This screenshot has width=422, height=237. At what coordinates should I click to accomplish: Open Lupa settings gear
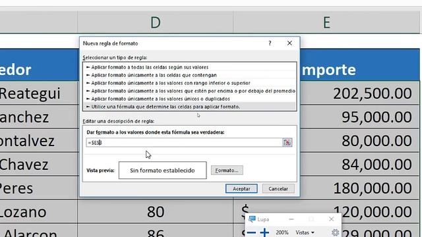point(335,232)
